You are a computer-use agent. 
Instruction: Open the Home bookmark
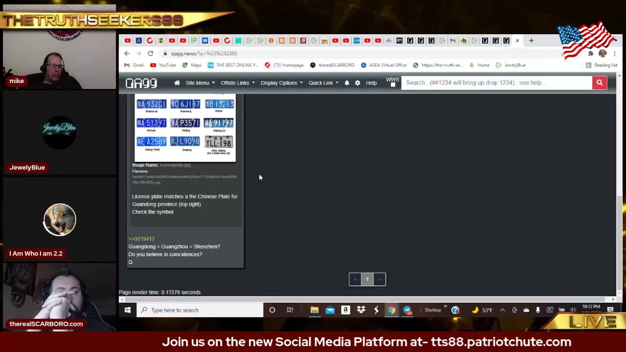[x=479, y=65]
